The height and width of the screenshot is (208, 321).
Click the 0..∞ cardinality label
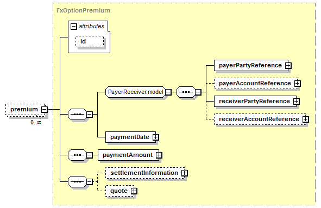click(36, 122)
